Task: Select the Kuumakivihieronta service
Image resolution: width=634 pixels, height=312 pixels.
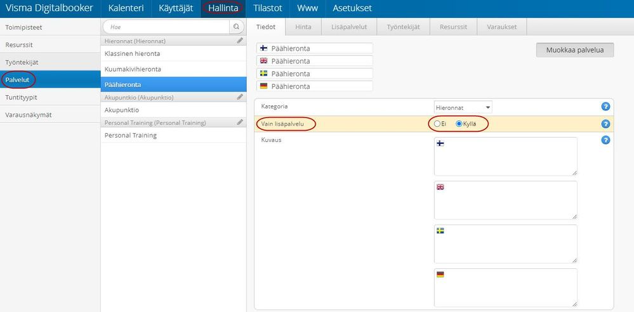Action: coord(173,69)
